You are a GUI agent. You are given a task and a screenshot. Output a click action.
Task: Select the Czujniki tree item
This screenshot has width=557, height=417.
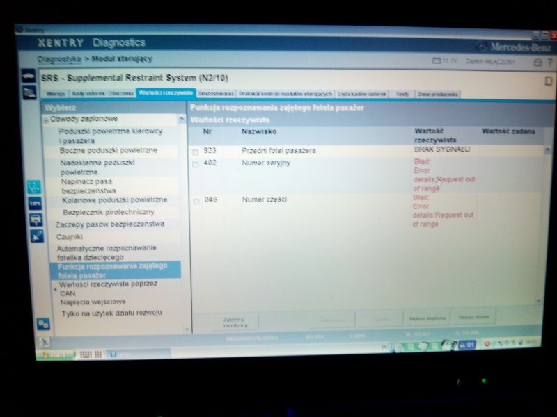coord(69,236)
